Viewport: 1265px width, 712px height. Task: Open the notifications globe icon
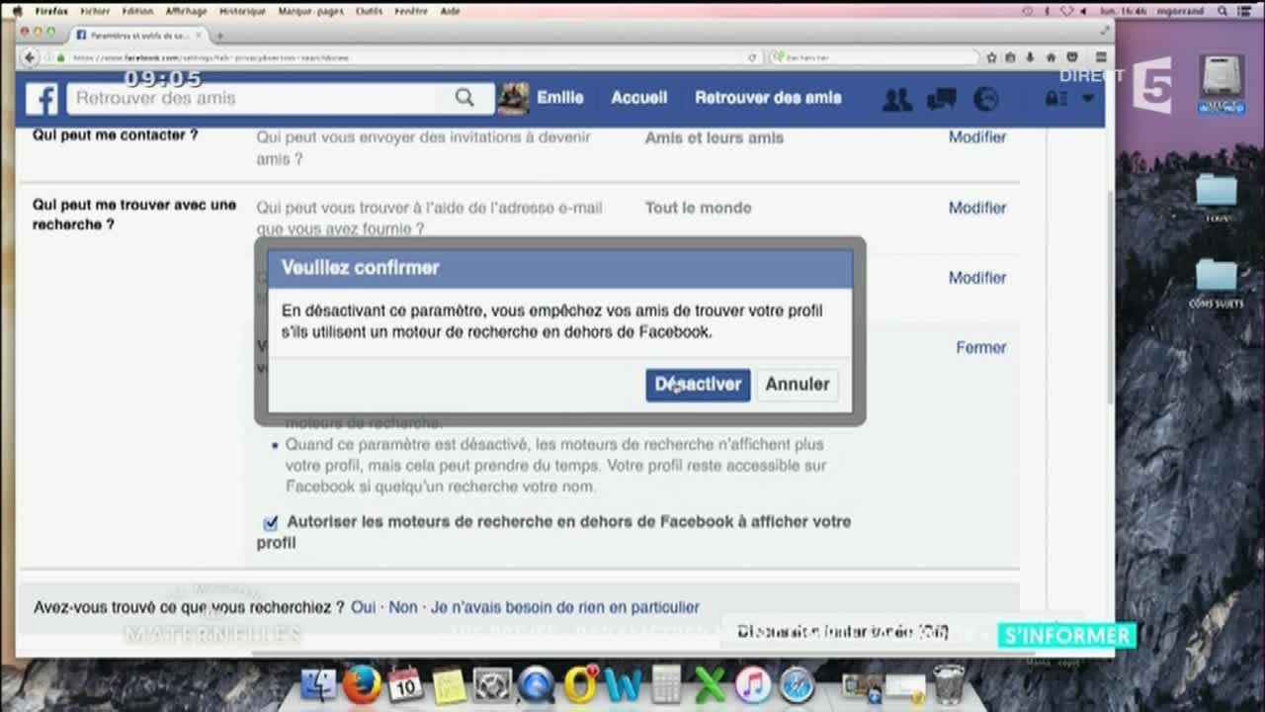point(985,99)
